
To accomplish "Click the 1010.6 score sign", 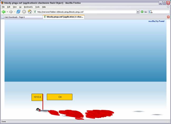I will point(37,97).
